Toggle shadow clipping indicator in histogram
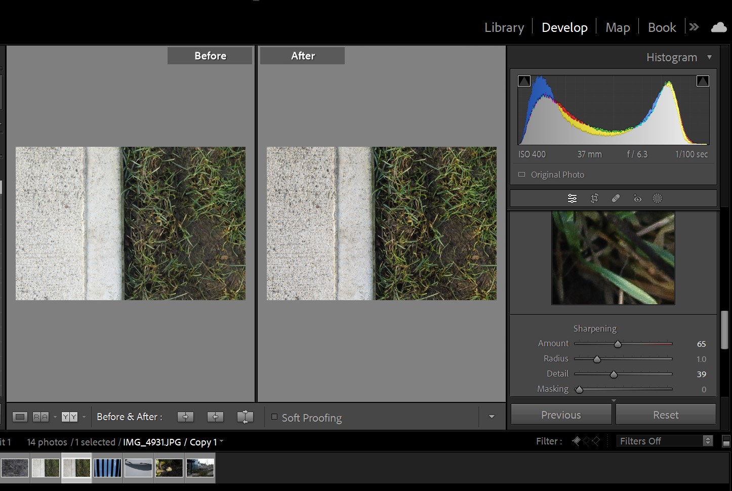Screen dimensions: 732x491 (524, 81)
